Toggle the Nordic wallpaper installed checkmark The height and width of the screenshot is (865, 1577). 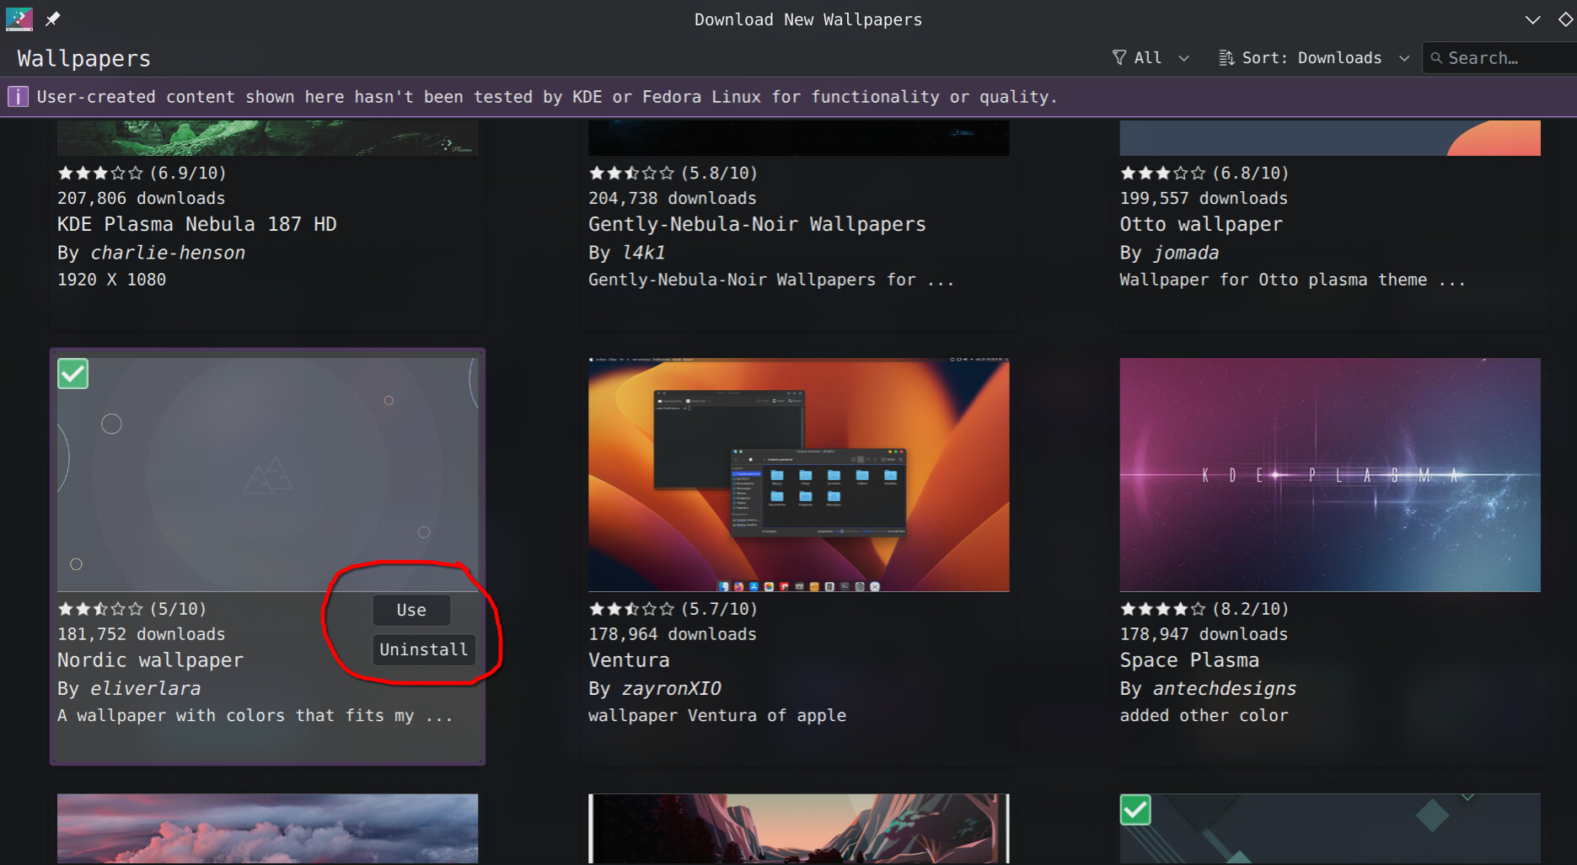tap(73, 374)
